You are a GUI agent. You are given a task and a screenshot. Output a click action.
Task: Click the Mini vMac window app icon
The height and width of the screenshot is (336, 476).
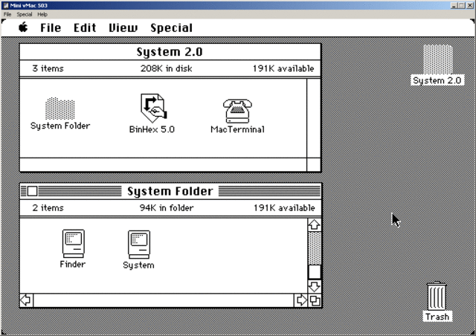6,5
